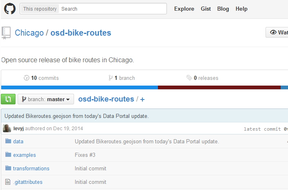
Task: Click the plus to create new file
Action: pyautogui.click(x=142, y=99)
